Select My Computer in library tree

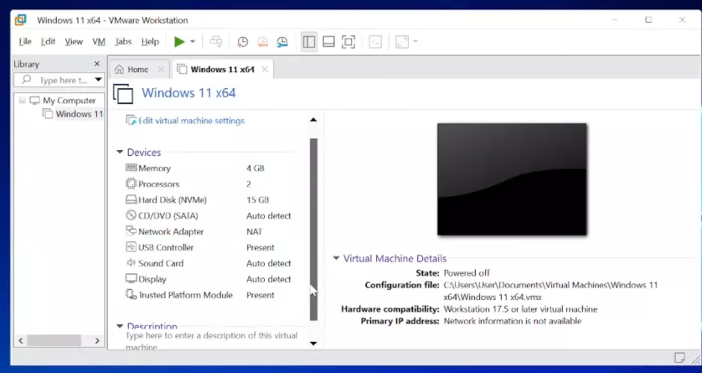pyautogui.click(x=69, y=101)
